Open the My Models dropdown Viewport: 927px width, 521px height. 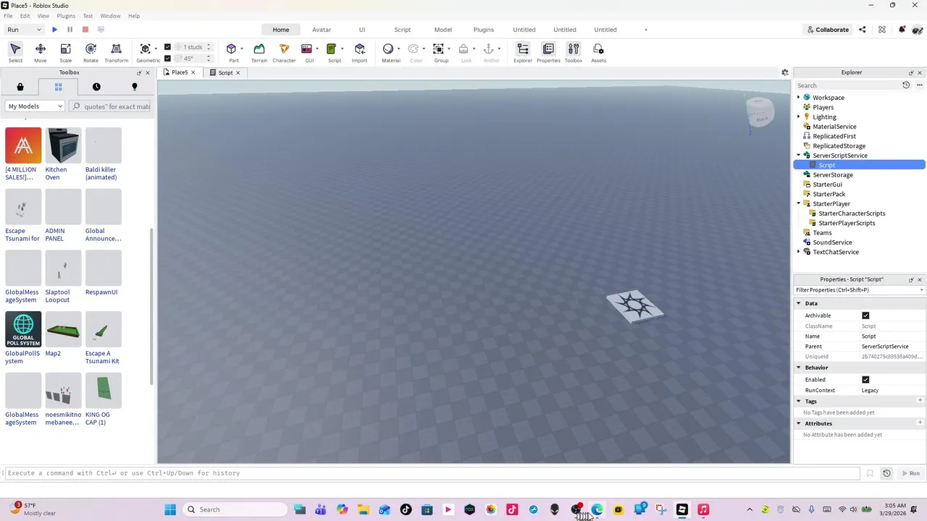35,106
